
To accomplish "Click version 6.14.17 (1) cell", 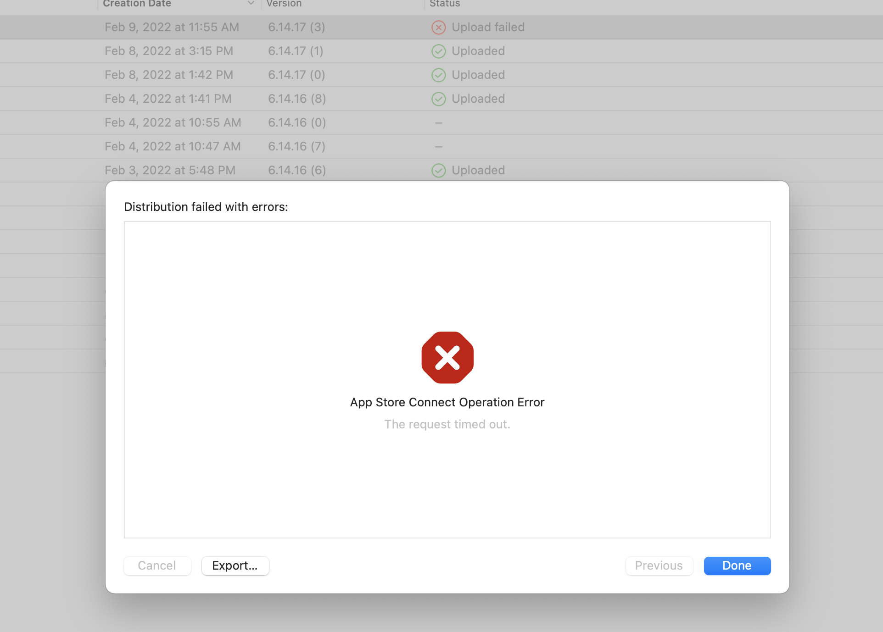I will pyautogui.click(x=296, y=51).
